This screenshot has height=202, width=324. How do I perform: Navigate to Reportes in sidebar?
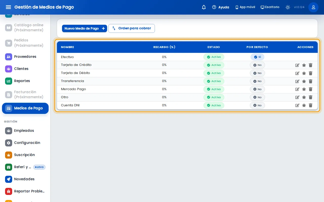[25, 81]
